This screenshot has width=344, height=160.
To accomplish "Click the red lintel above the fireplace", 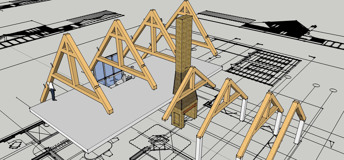I will [189, 109].
